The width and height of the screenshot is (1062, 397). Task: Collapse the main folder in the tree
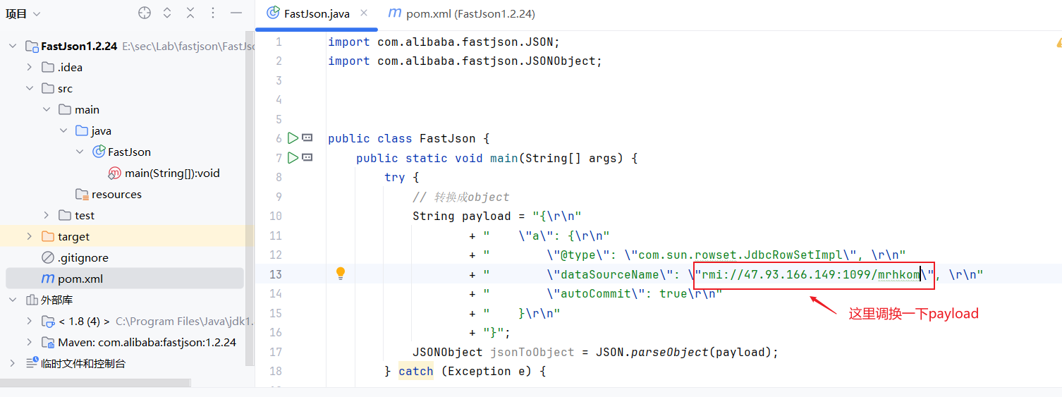coord(46,109)
